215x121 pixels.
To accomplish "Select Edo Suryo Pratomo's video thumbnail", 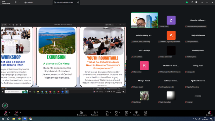I will pos(144,20).
